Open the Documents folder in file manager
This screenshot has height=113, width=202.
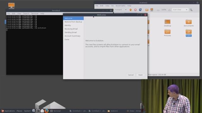tap(189, 23)
